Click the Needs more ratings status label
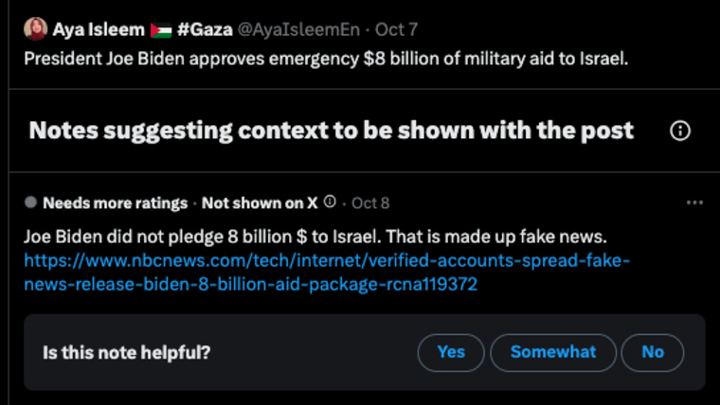The image size is (720, 405). click(x=116, y=202)
